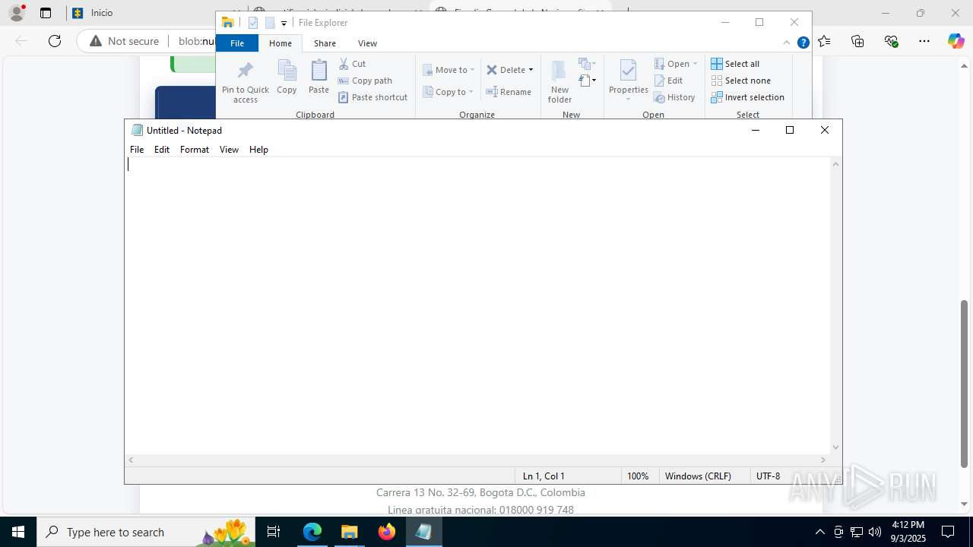
Task: Click the browser refresh icon
Action: coord(55,41)
